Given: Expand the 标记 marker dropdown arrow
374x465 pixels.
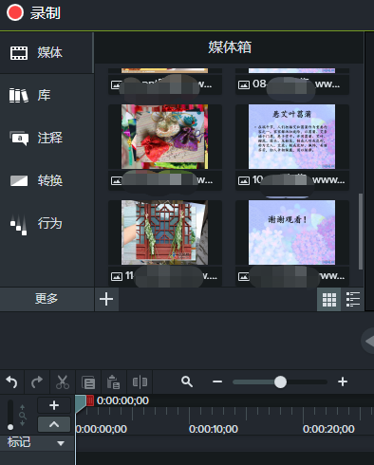Looking at the screenshot, I should coord(61,443).
